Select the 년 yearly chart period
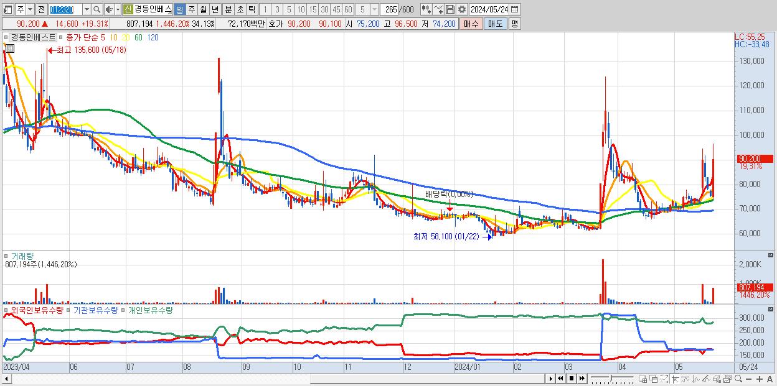777x386 pixels. pos(215,9)
